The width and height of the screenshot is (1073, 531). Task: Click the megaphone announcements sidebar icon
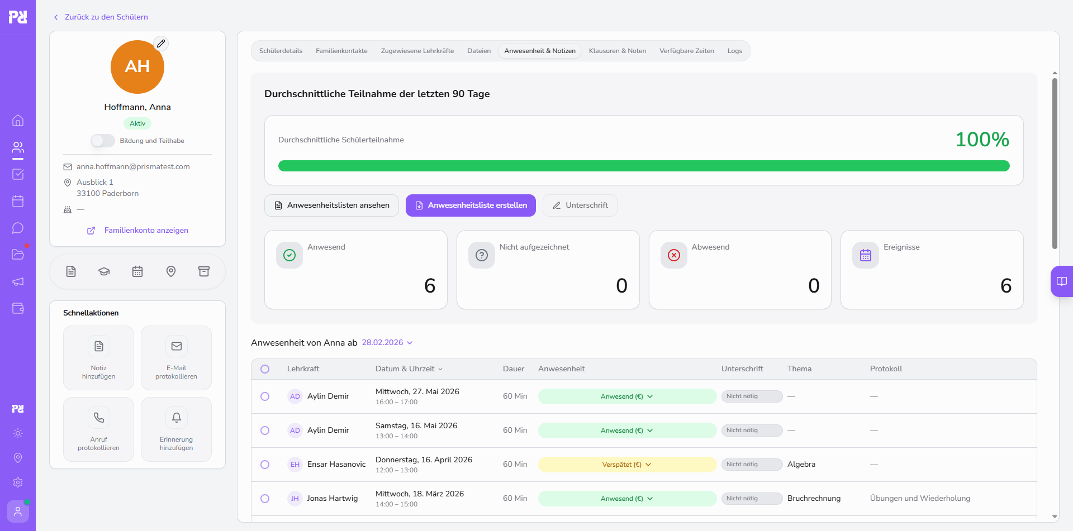[18, 281]
